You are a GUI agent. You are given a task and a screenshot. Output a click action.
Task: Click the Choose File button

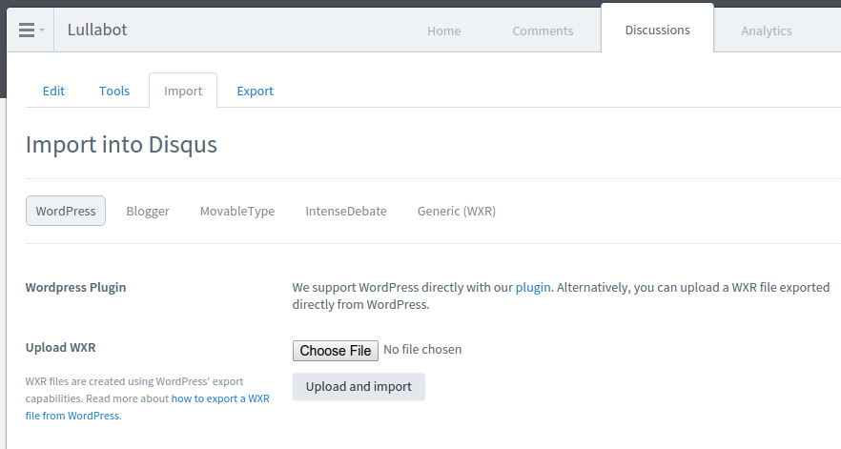336,350
